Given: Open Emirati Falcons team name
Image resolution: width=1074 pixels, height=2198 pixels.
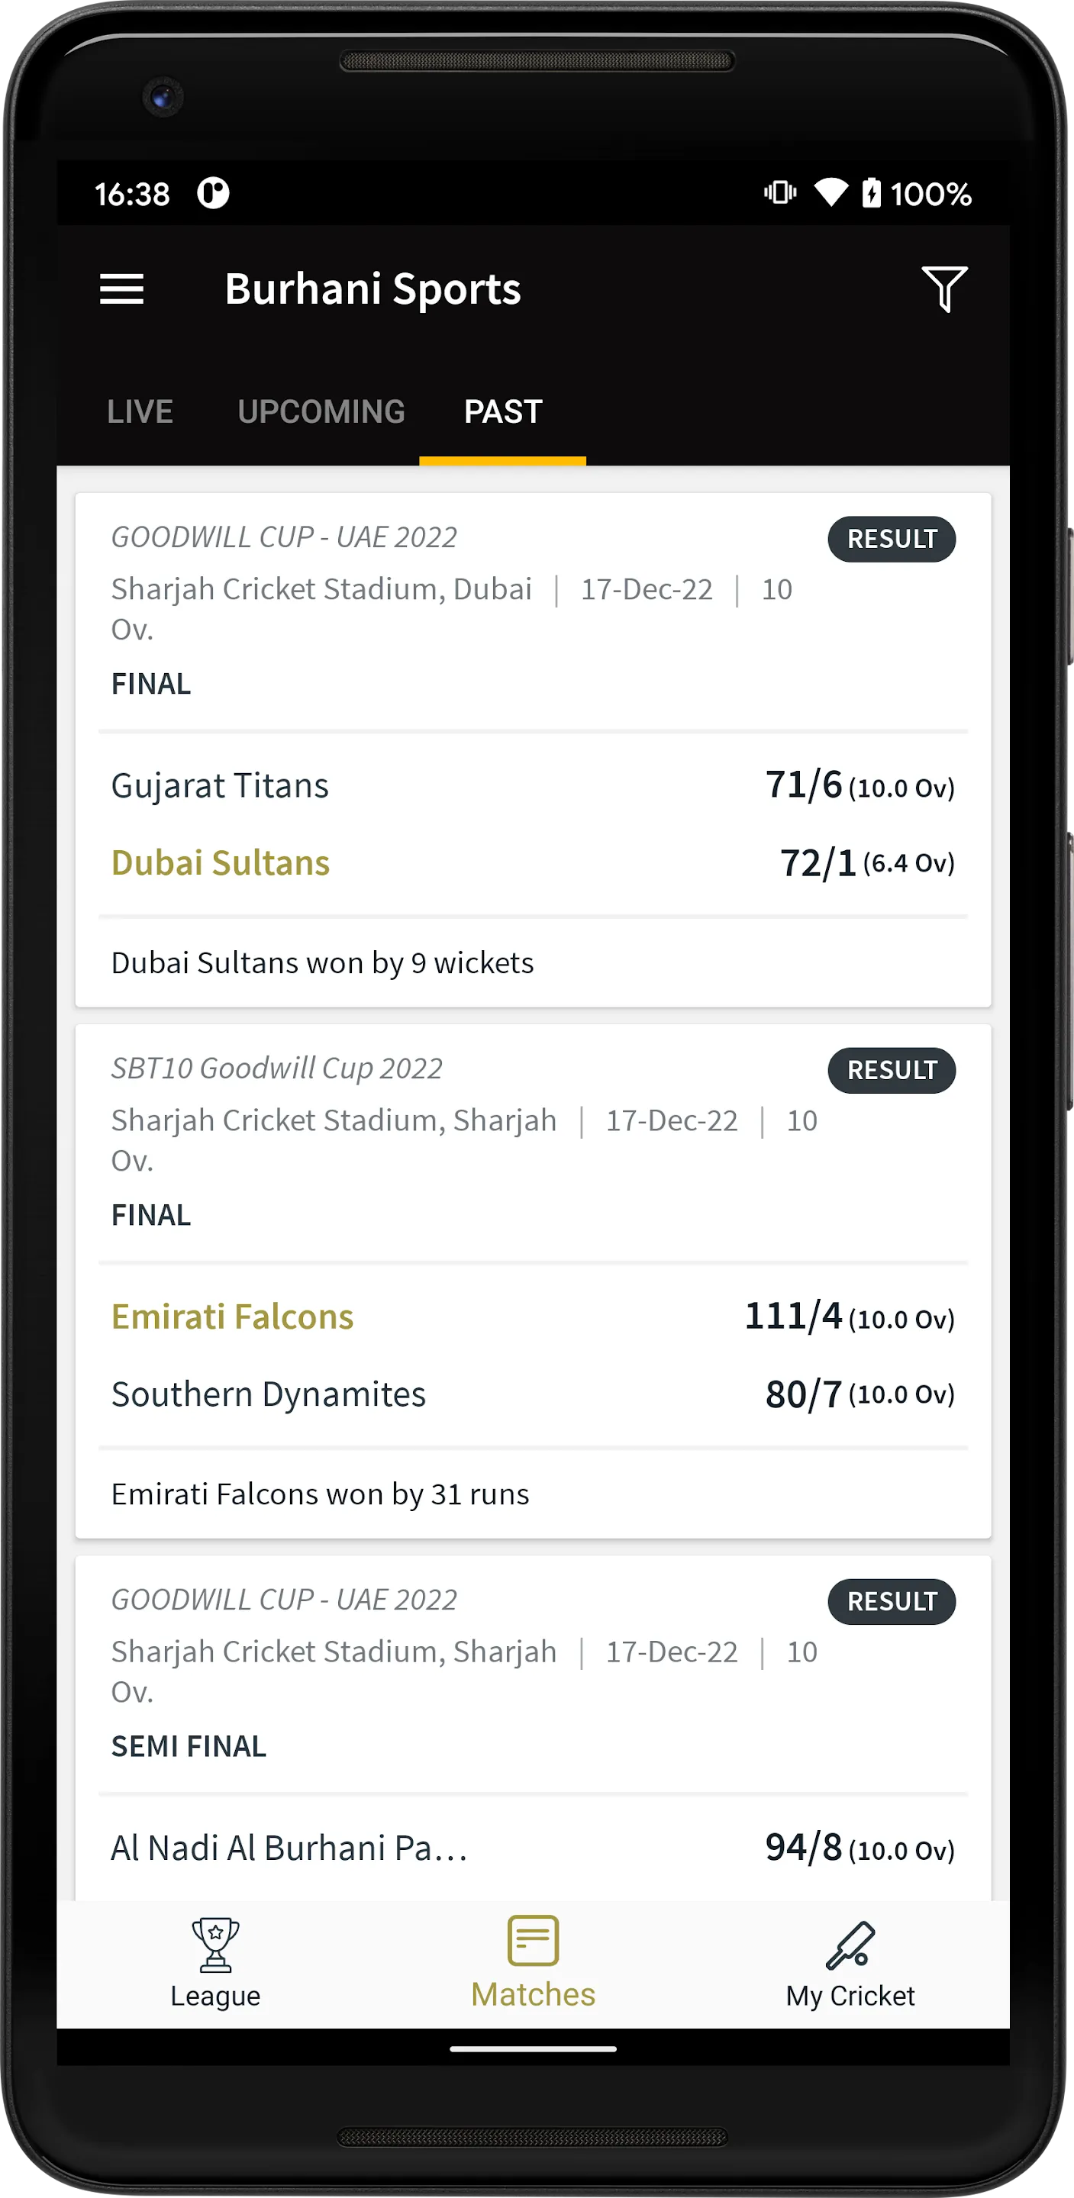Looking at the screenshot, I should click(x=232, y=1317).
